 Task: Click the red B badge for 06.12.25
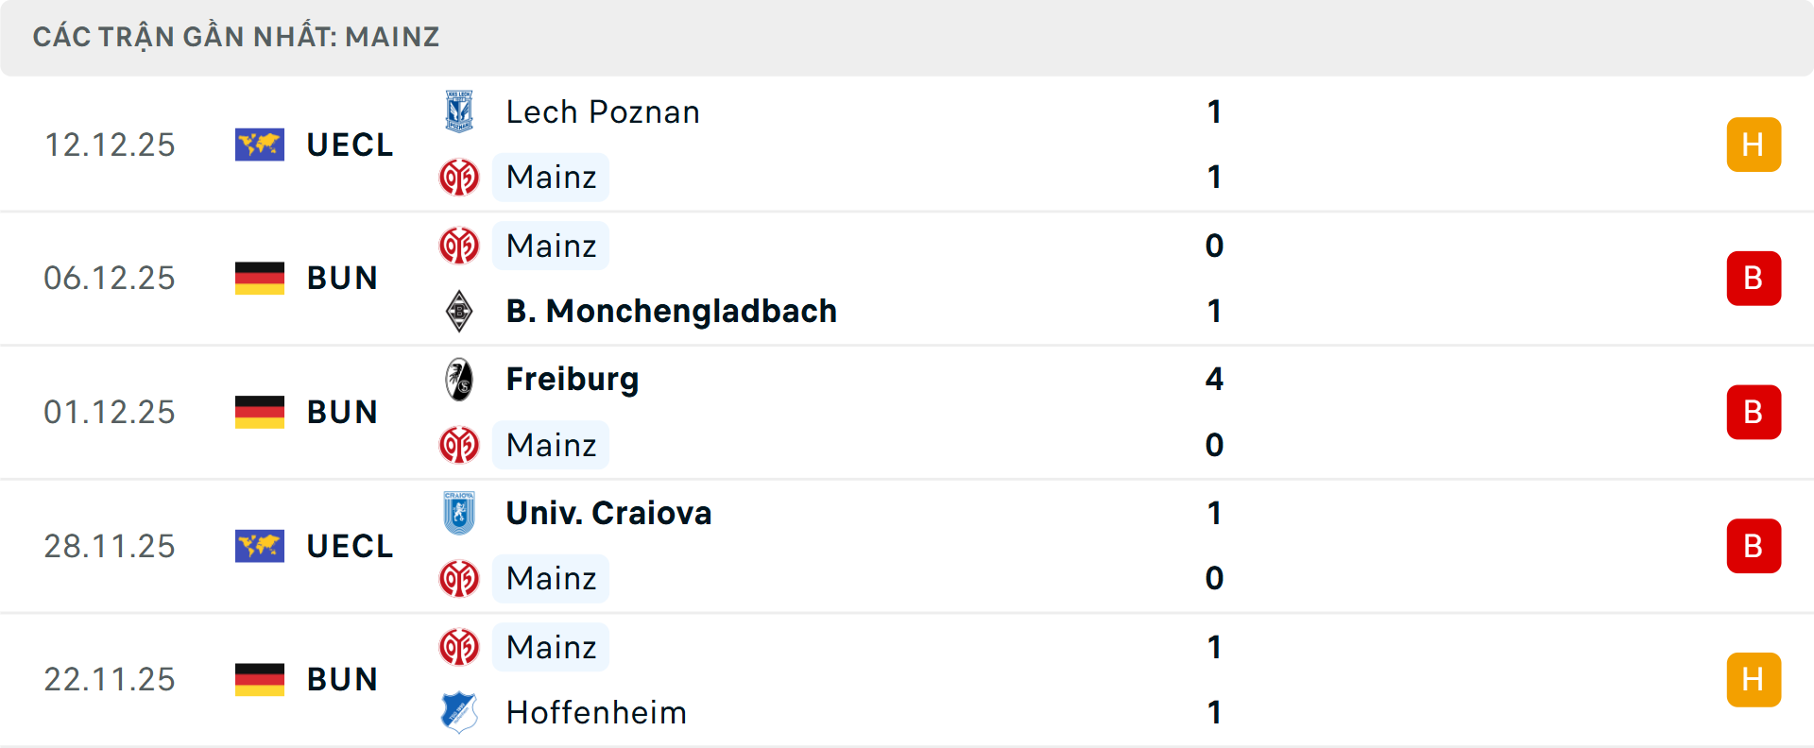pos(1754,278)
